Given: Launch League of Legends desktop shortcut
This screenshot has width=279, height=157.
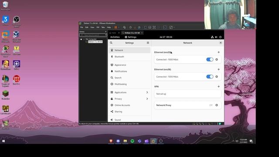Looking at the screenshot, I should pos(6,81).
